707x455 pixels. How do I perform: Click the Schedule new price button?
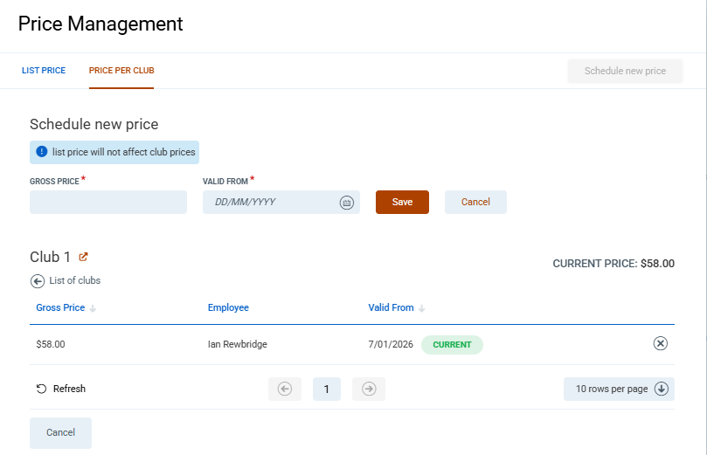click(x=625, y=72)
